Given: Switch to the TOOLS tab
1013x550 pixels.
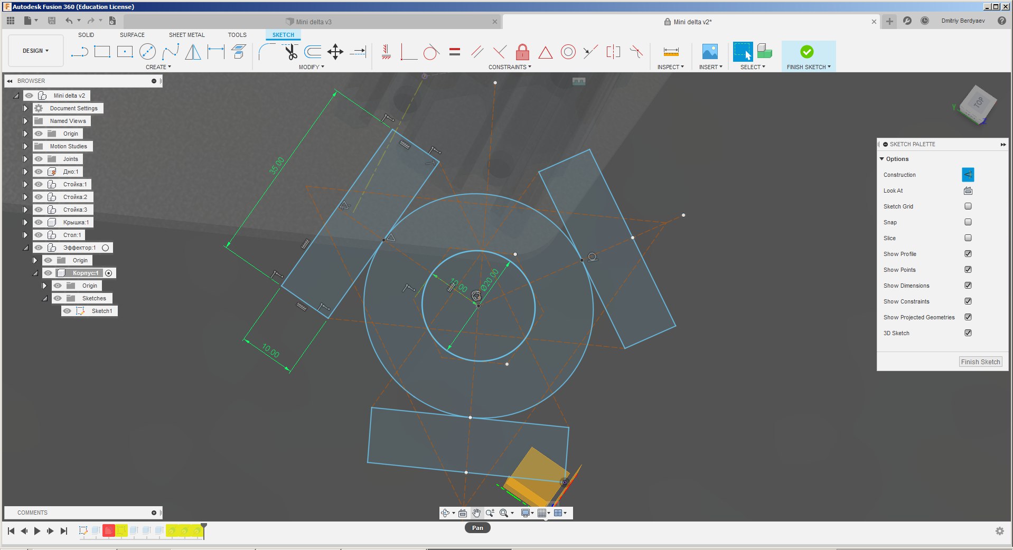Looking at the screenshot, I should point(237,35).
